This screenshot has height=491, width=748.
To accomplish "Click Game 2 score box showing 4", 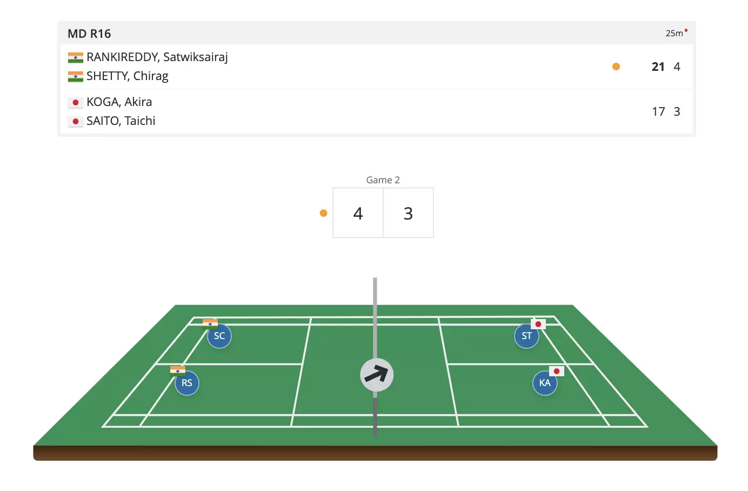I will point(358,213).
